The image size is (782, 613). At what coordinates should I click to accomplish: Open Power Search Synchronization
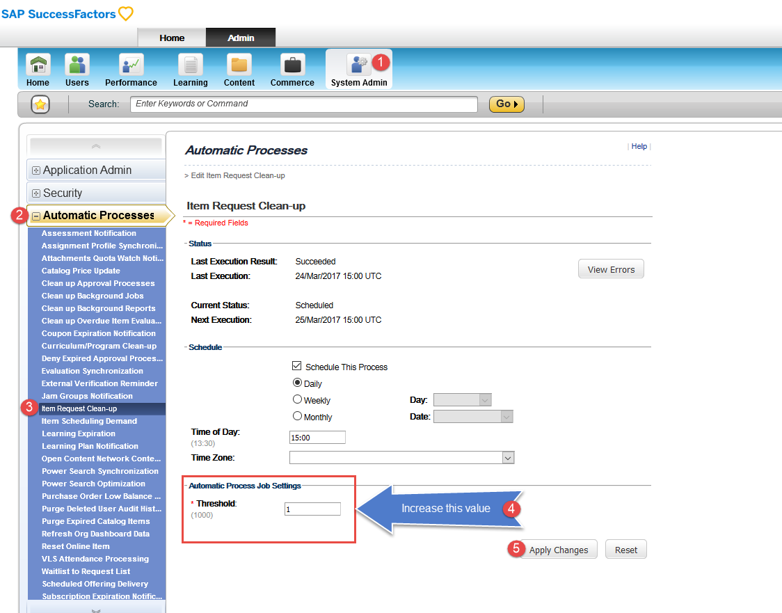coord(99,471)
